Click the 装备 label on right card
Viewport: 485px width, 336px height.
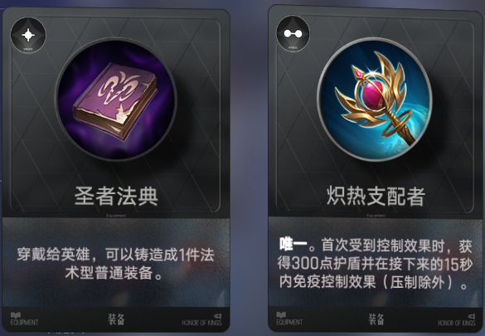[x=376, y=319]
